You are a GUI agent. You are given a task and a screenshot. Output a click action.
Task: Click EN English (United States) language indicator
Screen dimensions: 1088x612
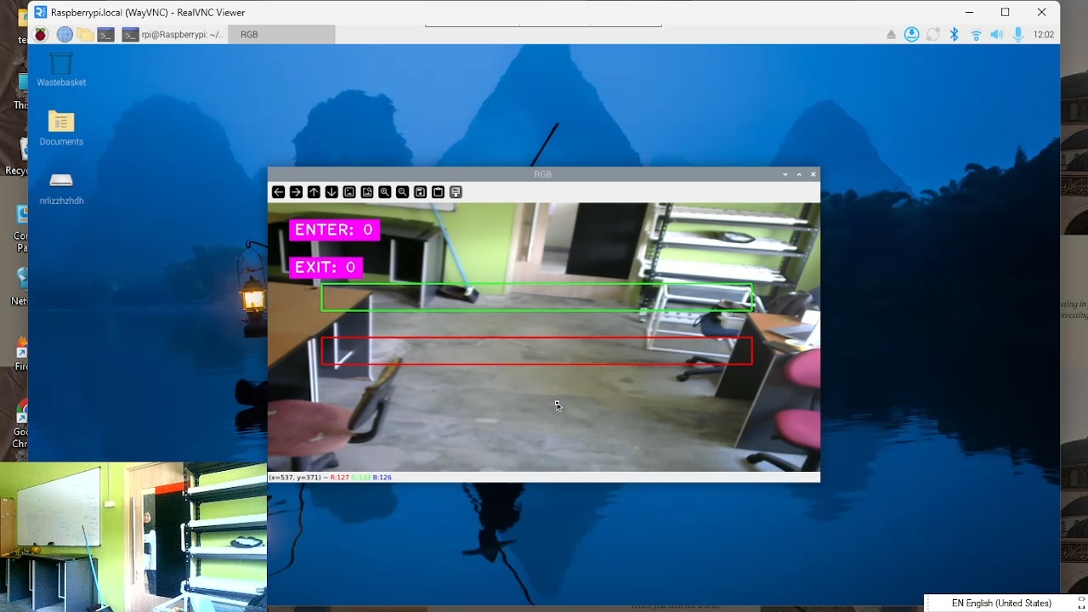point(1001,603)
